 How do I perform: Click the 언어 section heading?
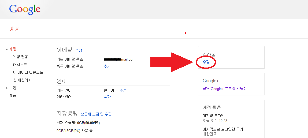[x=62, y=81]
